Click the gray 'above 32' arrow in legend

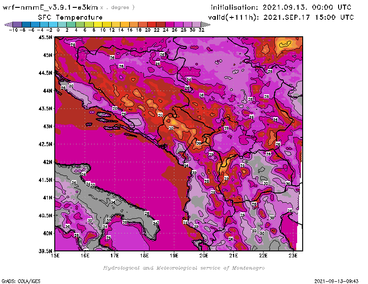[206, 24]
